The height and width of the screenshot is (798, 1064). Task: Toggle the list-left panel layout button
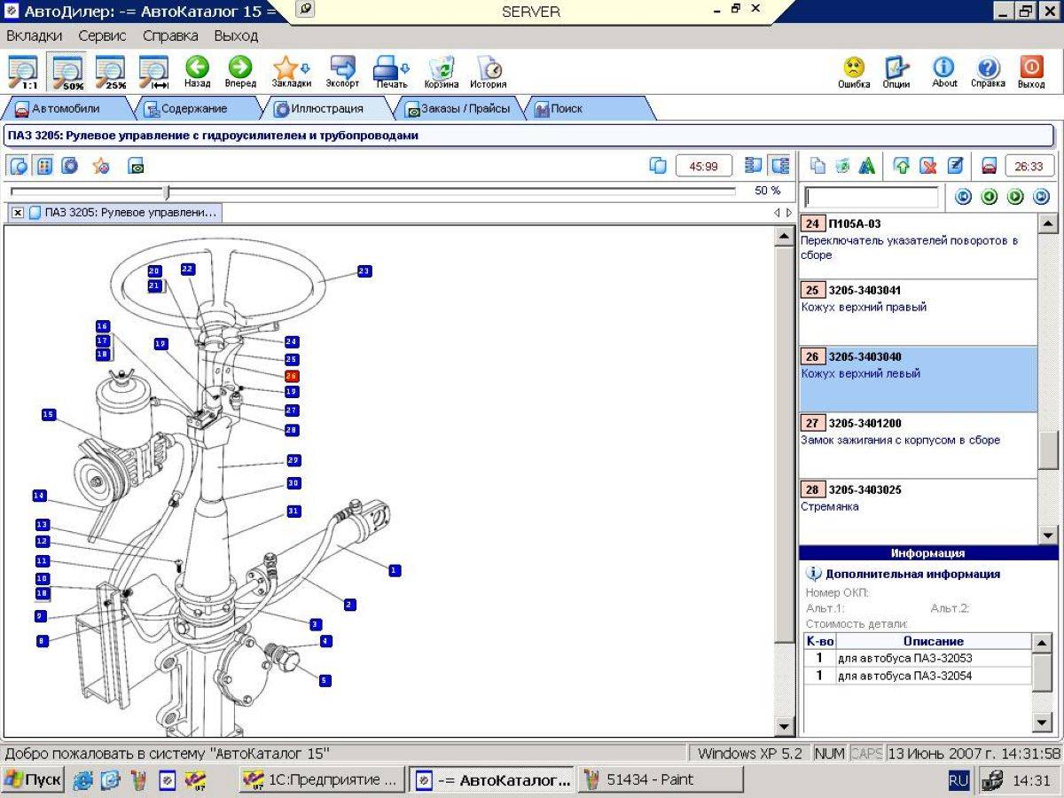coord(755,166)
